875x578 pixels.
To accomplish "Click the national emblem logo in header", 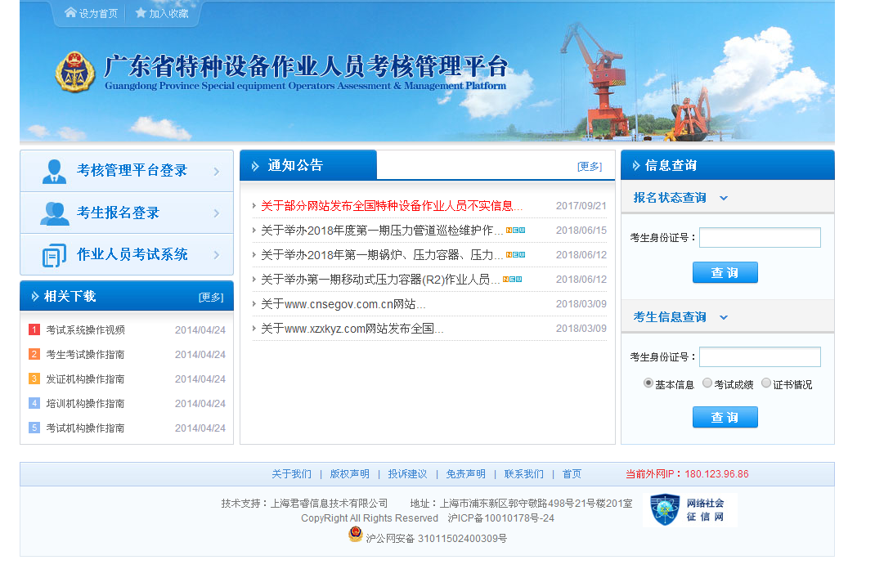I will tap(75, 73).
